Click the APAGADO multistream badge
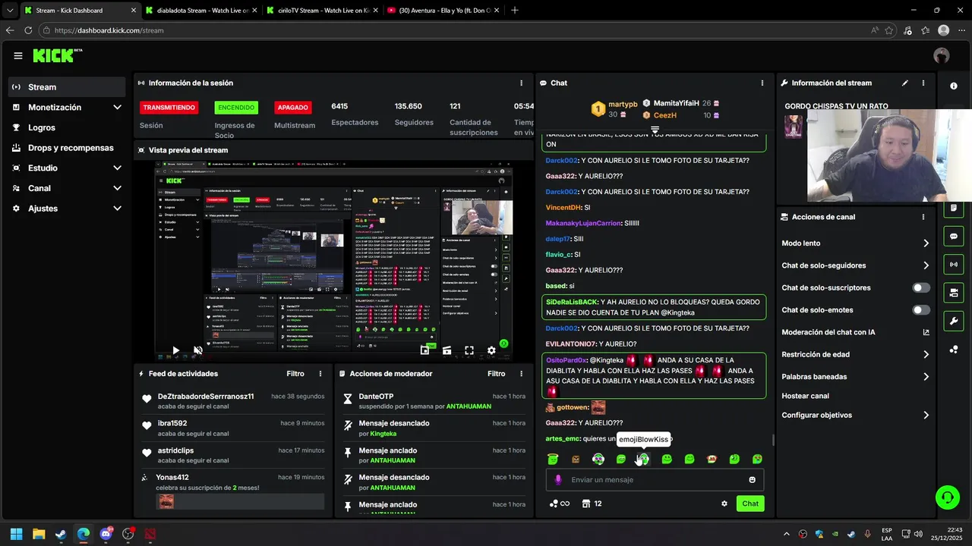The image size is (972, 546). [x=292, y=108]
